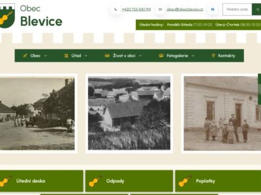Viewport: 261px width, 195px height.
Task: Click the Úřední hodiny label
Action: [151, 24]
